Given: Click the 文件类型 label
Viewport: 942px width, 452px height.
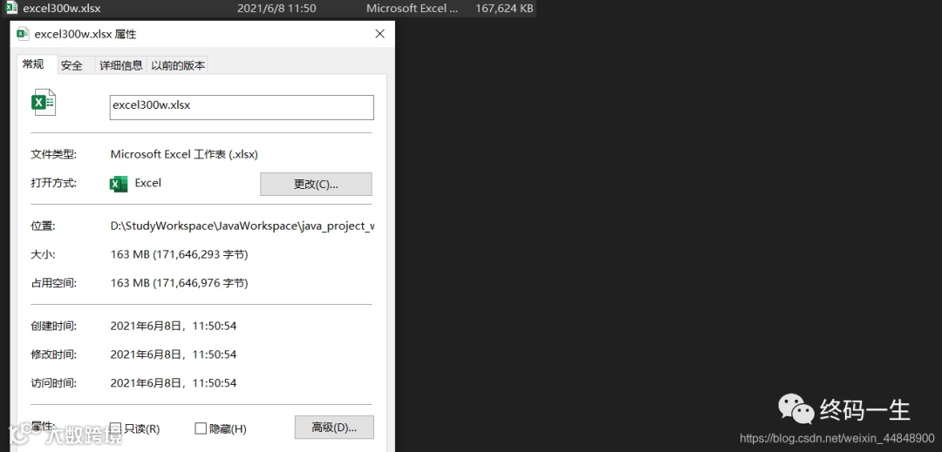Looking at the screenshot, I should (54, 154).
